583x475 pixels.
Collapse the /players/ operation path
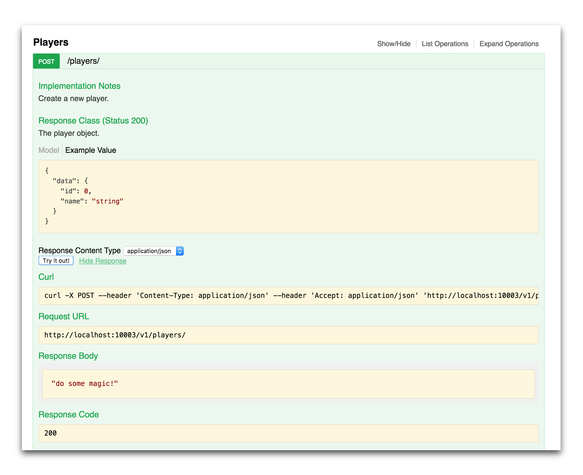[x=83, y=61]
